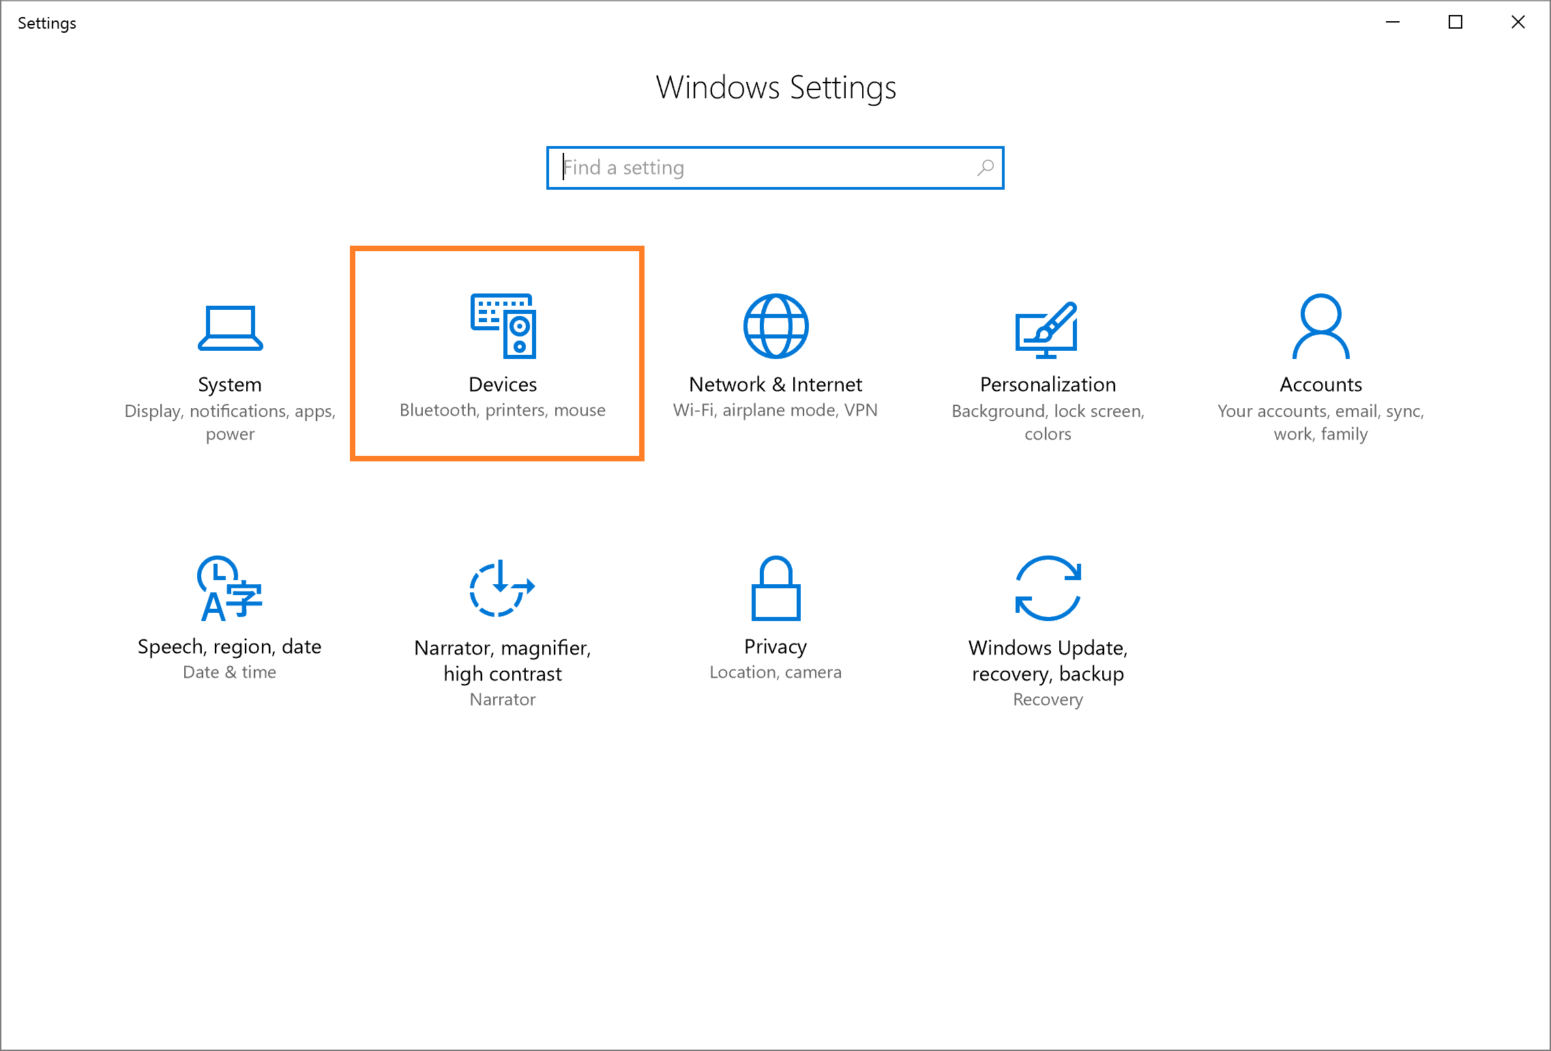This screenshot has width=1551, height=1051.
Task: Click the magnifier search icon
Action: [985, 167]
